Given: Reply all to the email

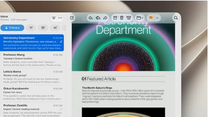Looking at the screenshot, I should coord(98,18).
